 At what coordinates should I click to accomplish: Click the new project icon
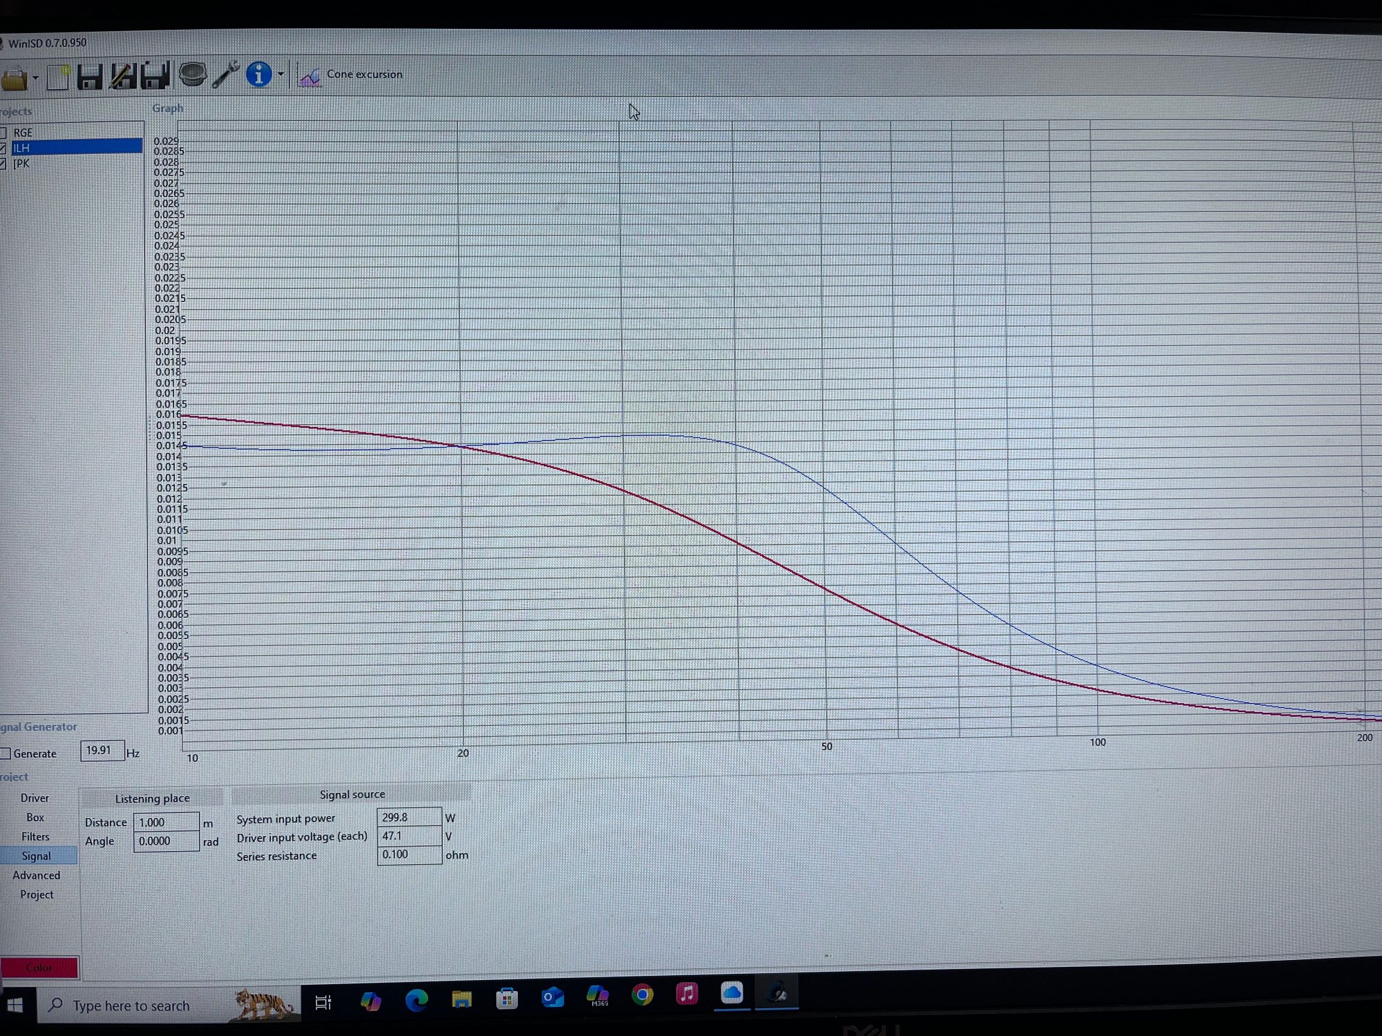[58, 77]
